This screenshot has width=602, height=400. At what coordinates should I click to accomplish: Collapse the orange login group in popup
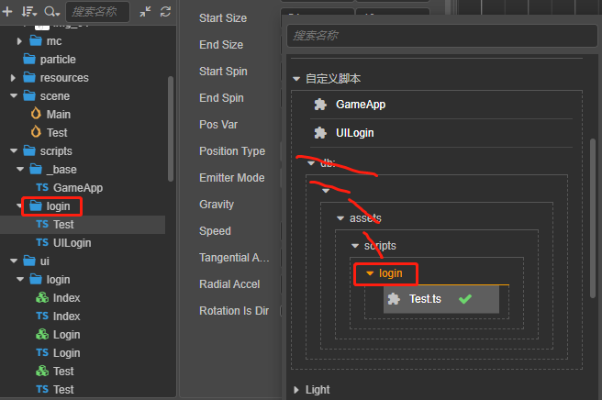point(370,273)
